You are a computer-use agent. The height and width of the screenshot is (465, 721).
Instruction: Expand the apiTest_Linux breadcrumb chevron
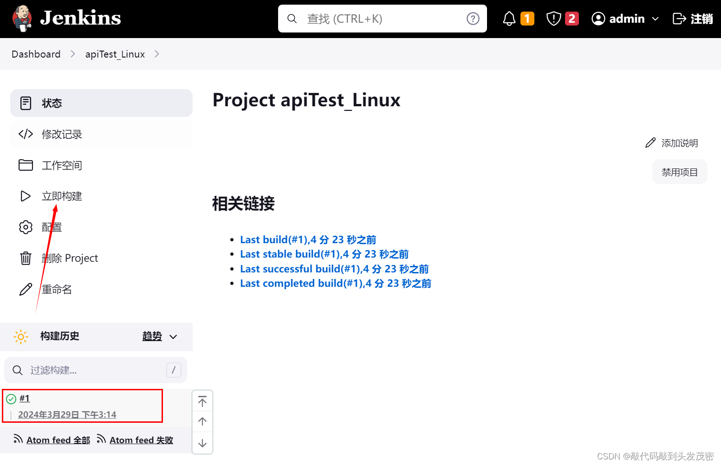point(157,54)
